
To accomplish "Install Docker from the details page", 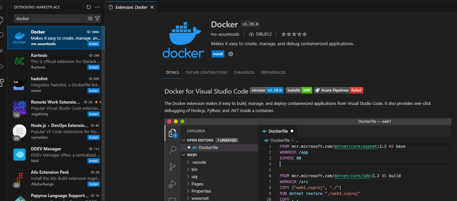I will pos(218,54).
